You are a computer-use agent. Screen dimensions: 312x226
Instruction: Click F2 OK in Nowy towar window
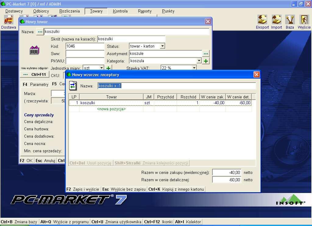point(26,161)
